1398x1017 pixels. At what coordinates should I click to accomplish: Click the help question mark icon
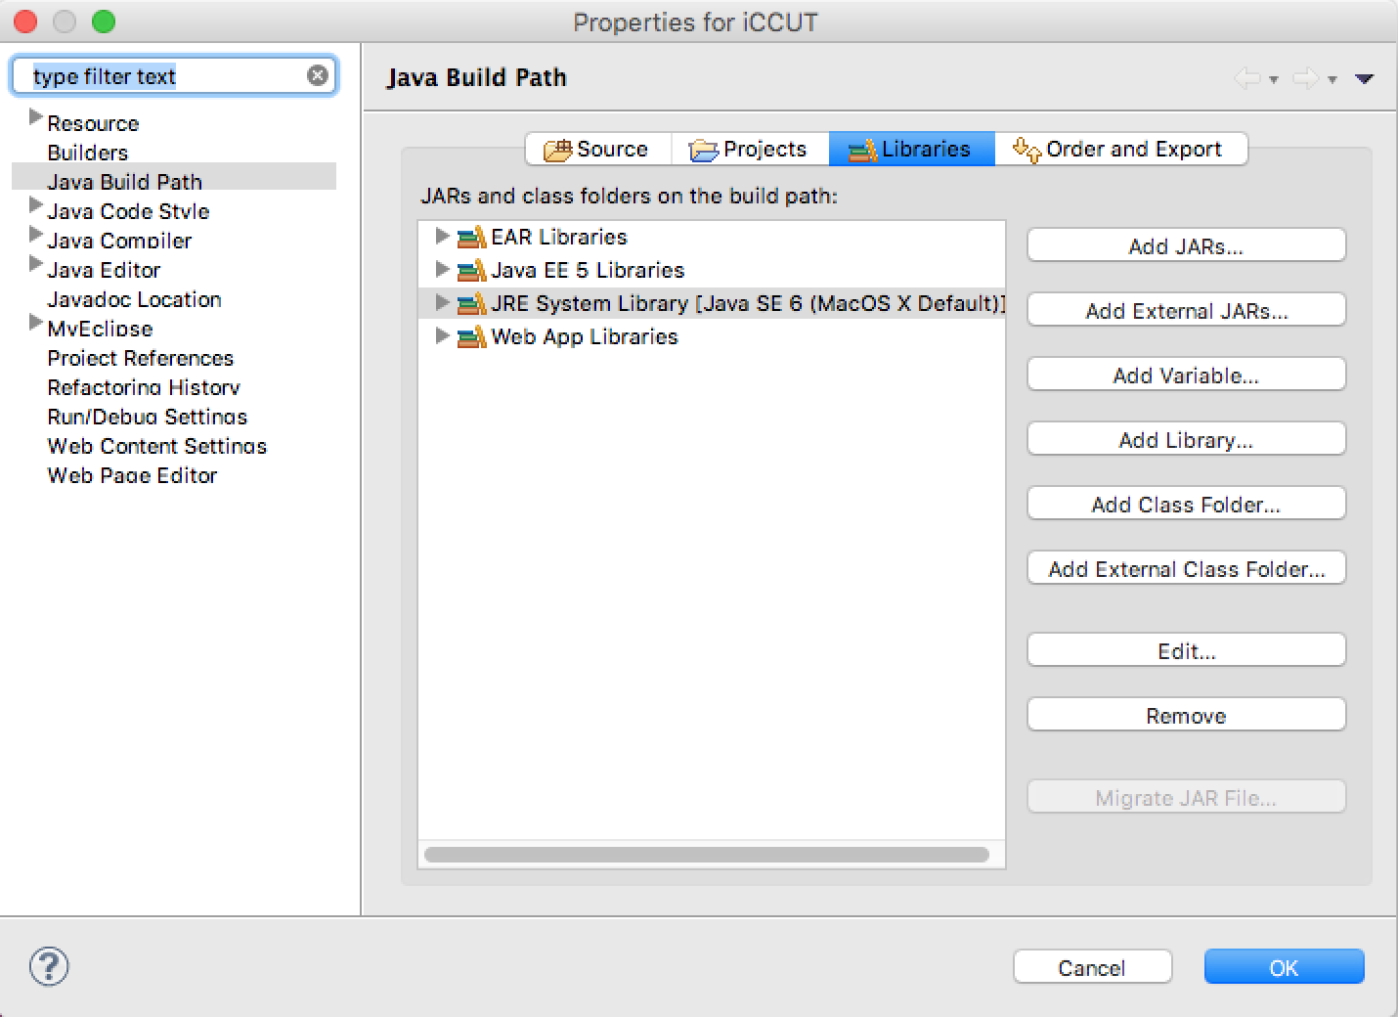49,966
